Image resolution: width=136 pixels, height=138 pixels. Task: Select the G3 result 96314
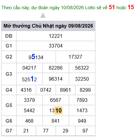[56, 79]
